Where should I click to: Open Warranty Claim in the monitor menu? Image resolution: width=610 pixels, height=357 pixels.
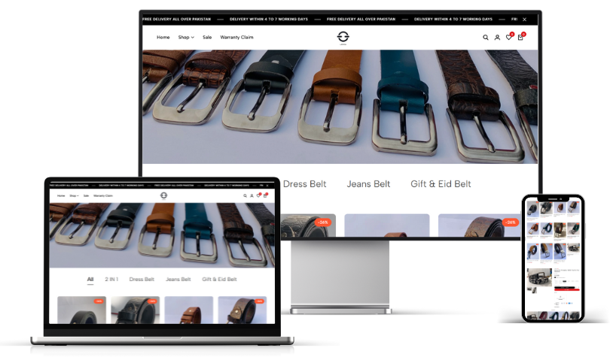[236, 37]
